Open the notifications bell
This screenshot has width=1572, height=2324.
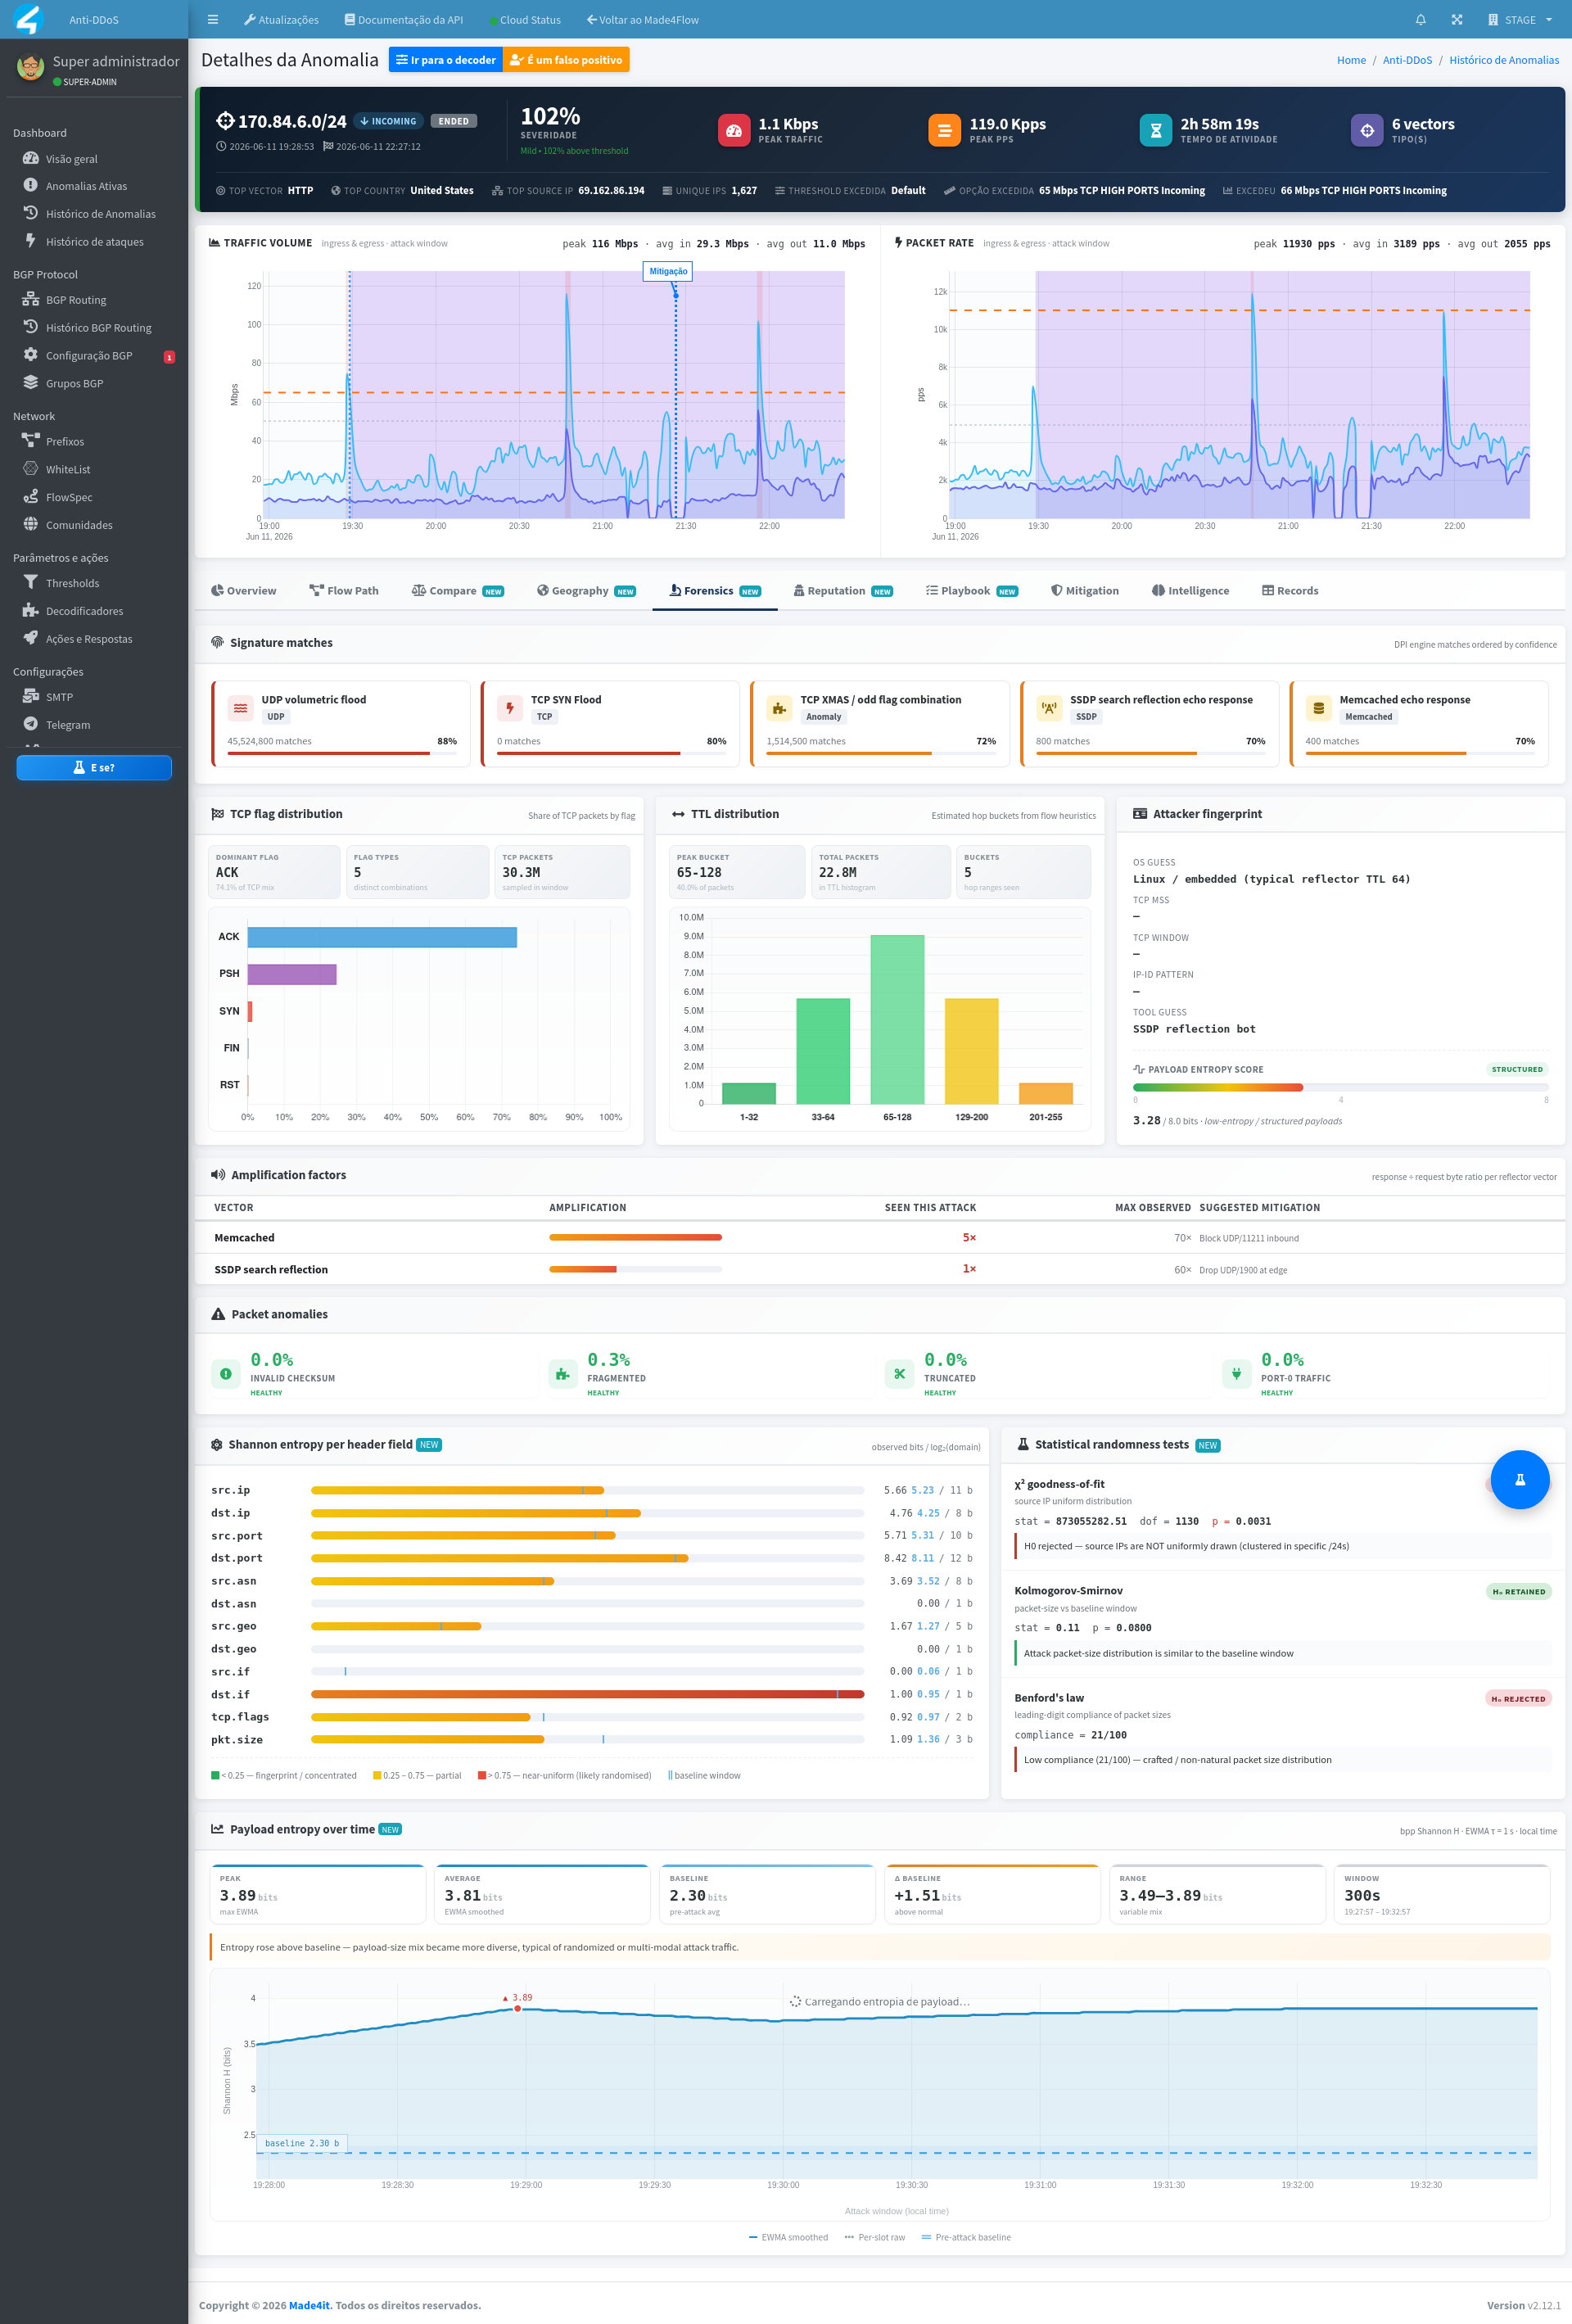click(1420, 20)
